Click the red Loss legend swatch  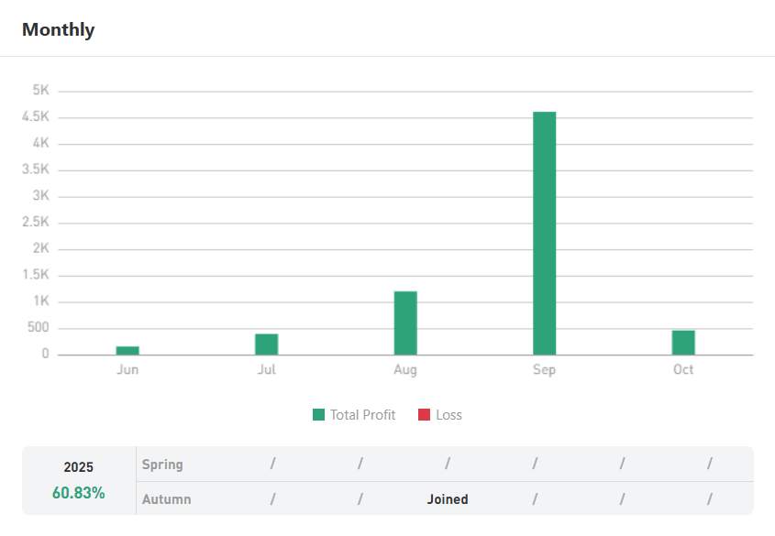click(x=424, y=415)
